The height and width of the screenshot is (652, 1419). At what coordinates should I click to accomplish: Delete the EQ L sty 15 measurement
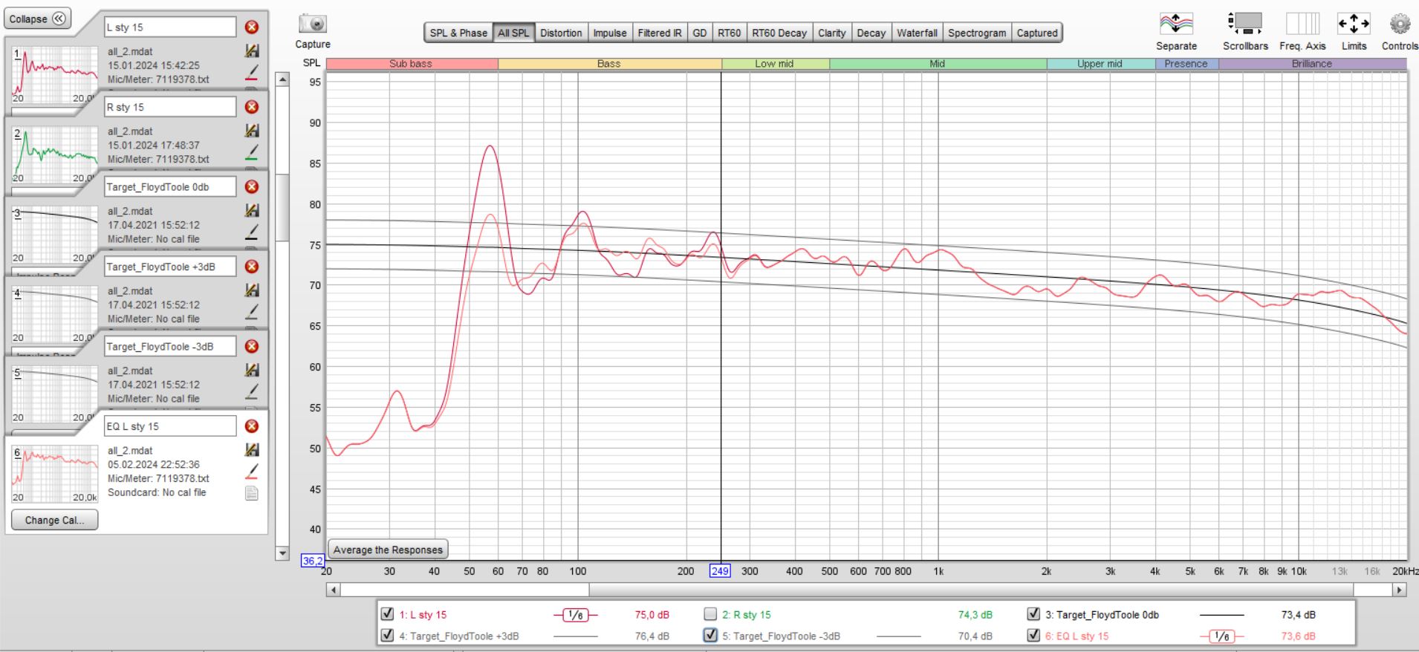point(252,426)
